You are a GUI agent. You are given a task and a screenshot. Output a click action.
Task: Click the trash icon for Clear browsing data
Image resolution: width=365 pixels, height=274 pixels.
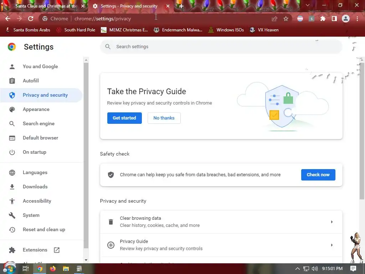click(x=111, y=222)
